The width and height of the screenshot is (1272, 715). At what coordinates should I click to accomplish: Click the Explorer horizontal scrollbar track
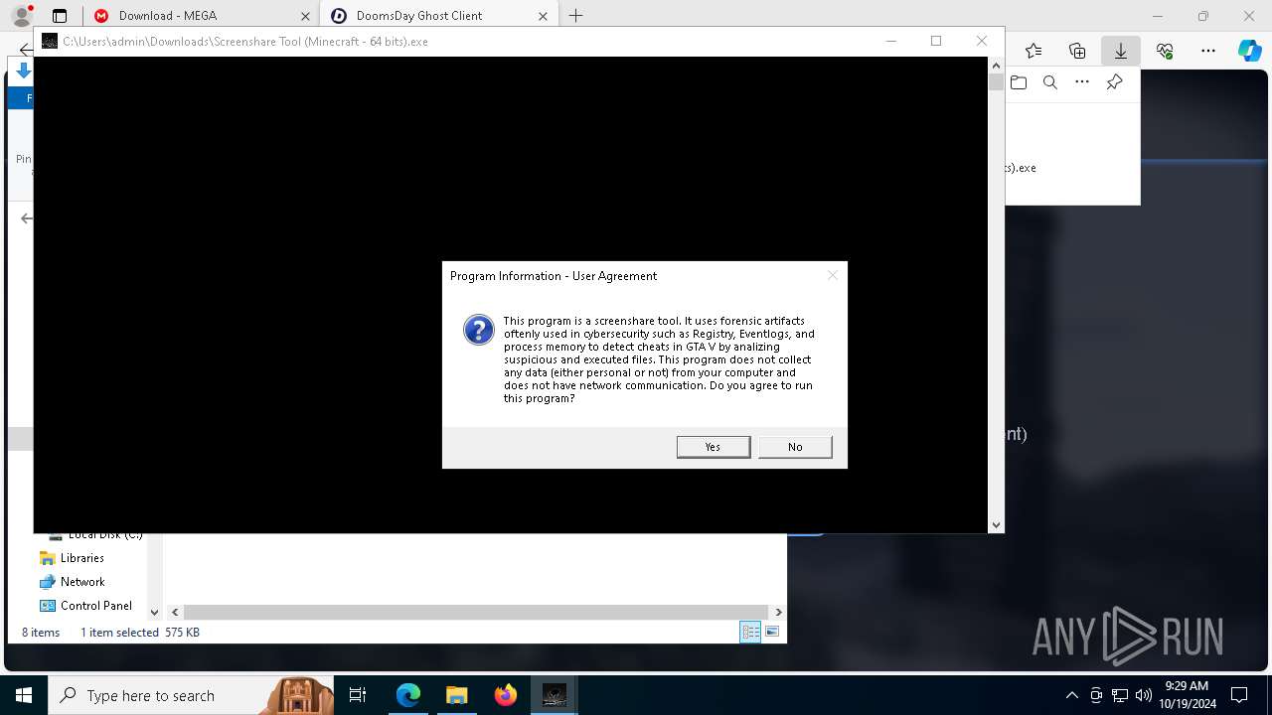(476, 613)
